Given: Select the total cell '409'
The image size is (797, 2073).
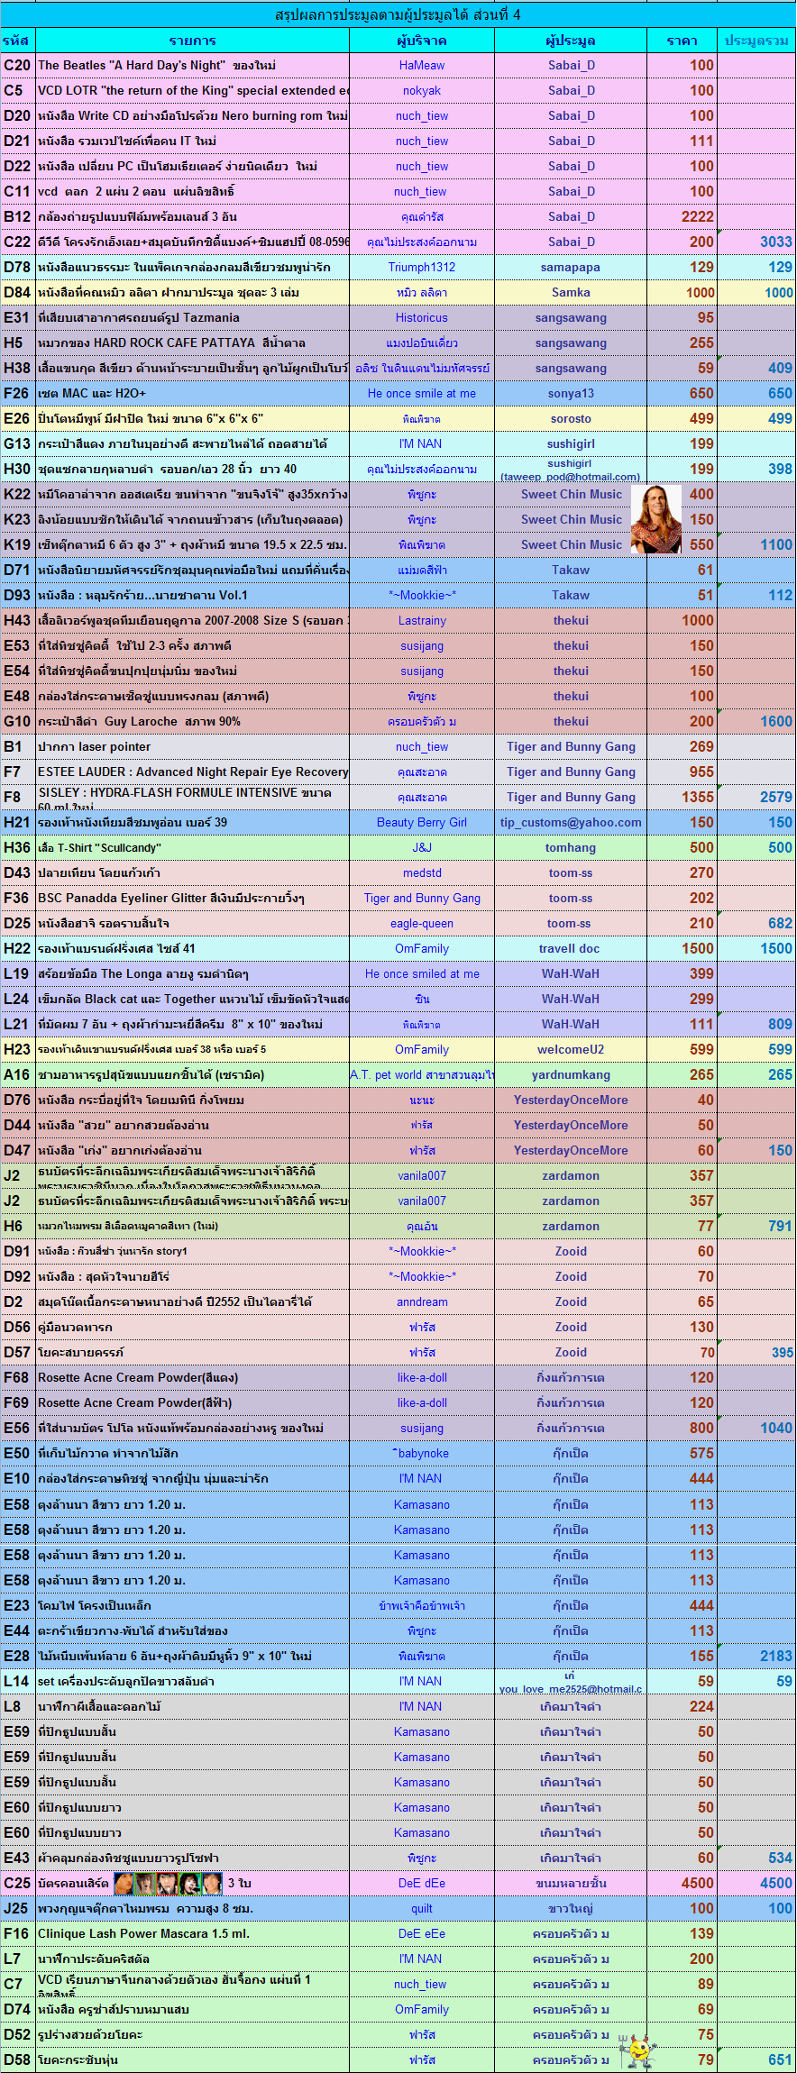Looking at the screenshot, I should click(756, 368).
